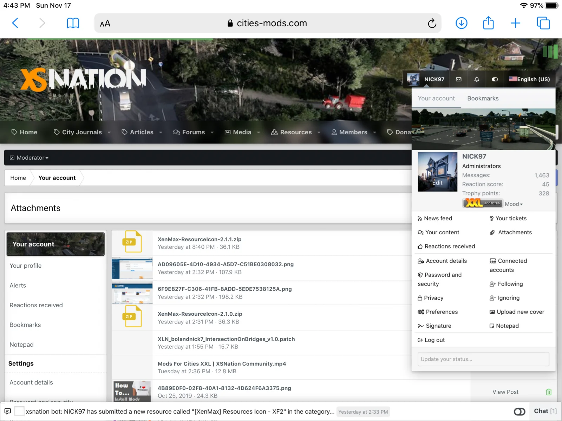Open Your tickets link
Viewport: 562px width, 421px height.
click(x=508, y=218)
